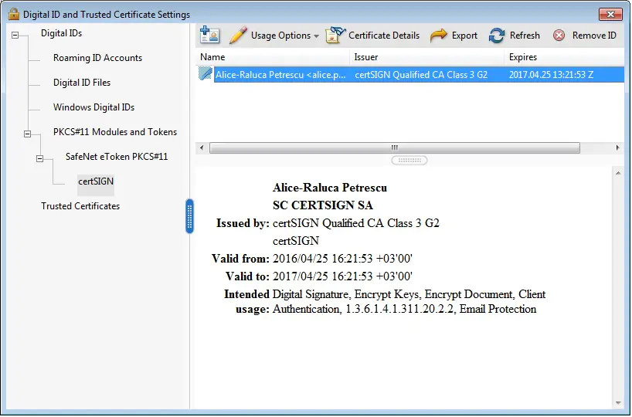The width and height of the screenshot is (632, 417).
Task: Select PKCS#11 Modules and Tokens
Action: pyautogui.click(x=115, y=132)
